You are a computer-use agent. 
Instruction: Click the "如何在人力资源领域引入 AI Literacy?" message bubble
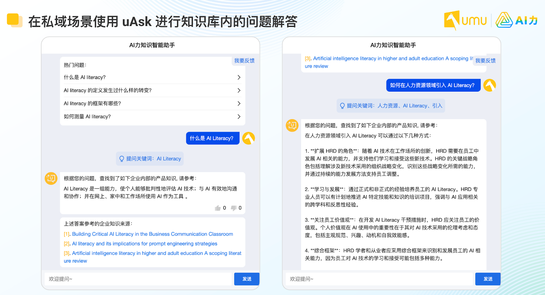point(433,85)
